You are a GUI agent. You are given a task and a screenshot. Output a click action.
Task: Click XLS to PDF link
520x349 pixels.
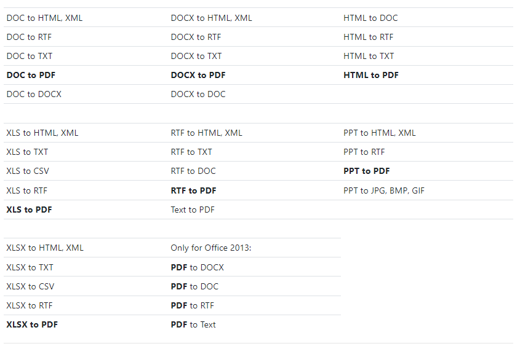pos(29,210)
